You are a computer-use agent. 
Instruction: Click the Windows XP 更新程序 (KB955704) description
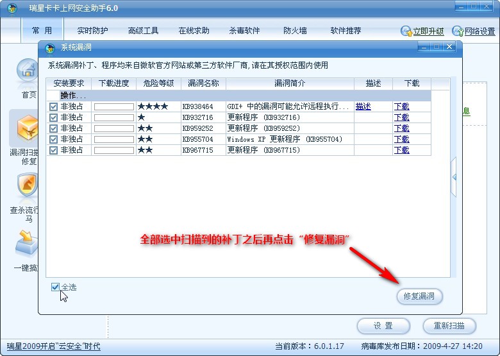pos(285,139)
